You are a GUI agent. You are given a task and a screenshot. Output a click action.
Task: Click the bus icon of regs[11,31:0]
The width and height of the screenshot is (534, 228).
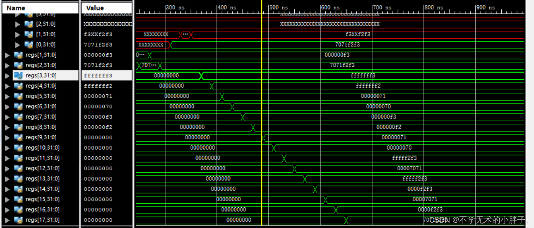coord(18,158)
